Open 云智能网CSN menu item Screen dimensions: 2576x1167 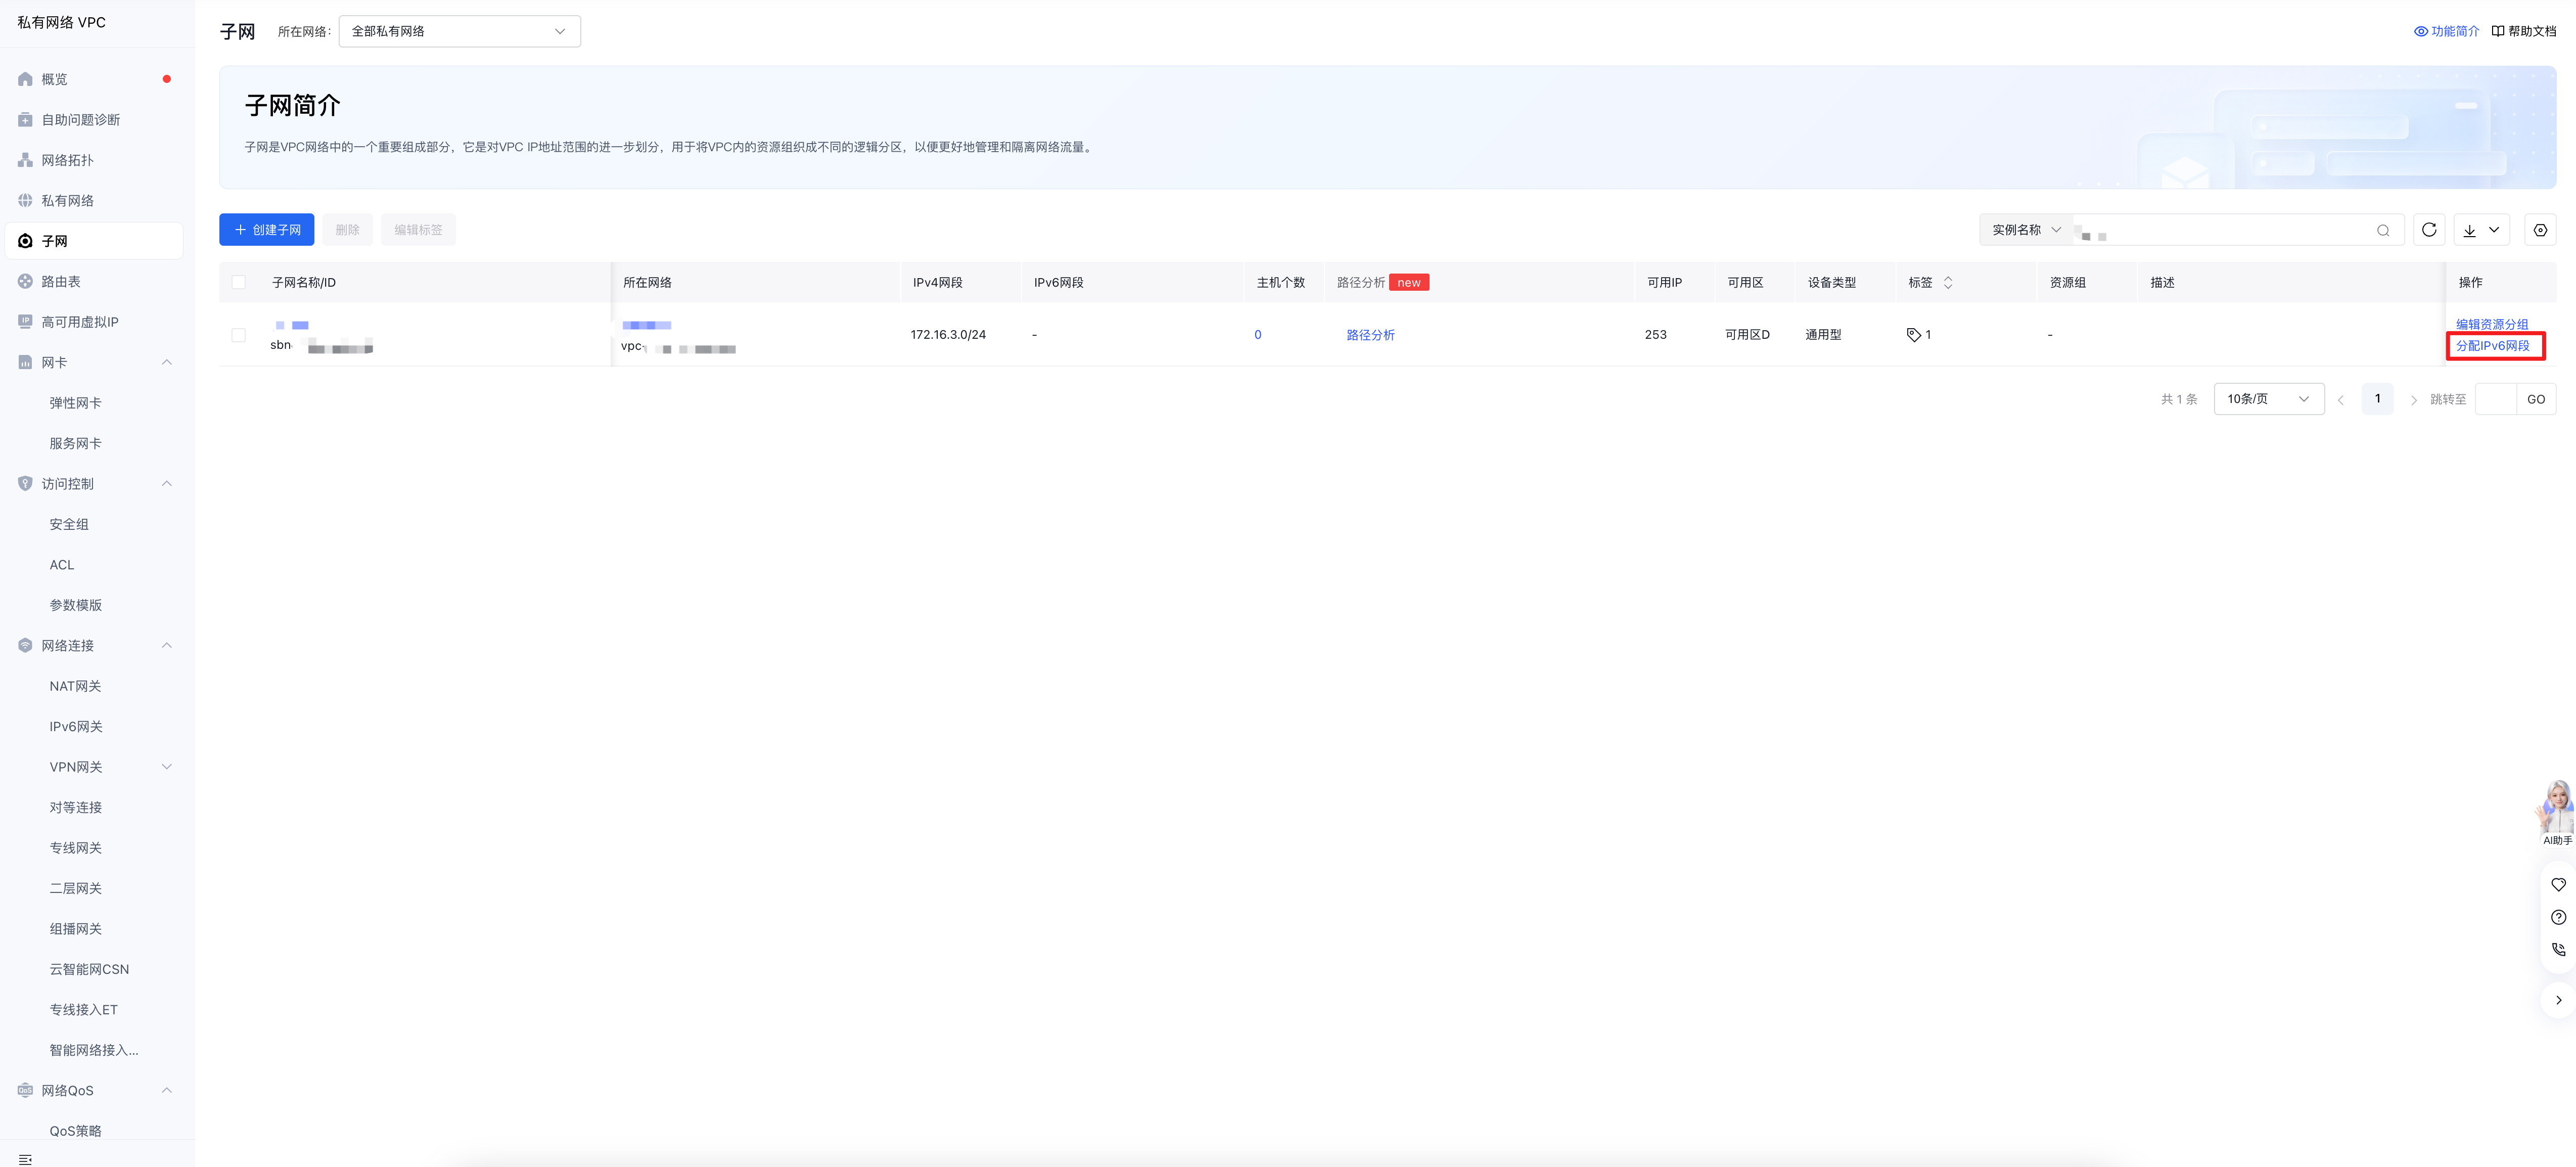tap(89, 970)
